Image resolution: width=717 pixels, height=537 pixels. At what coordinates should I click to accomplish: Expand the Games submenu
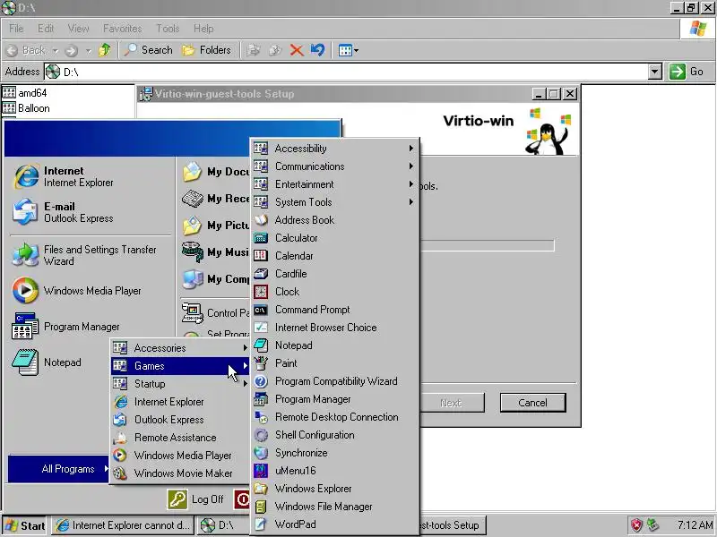(180, 366)
